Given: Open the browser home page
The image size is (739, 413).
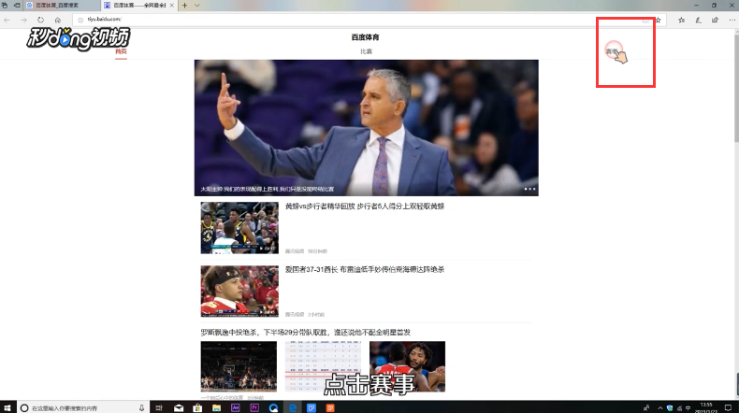Looking at the screenshot, I should [57, 20].
